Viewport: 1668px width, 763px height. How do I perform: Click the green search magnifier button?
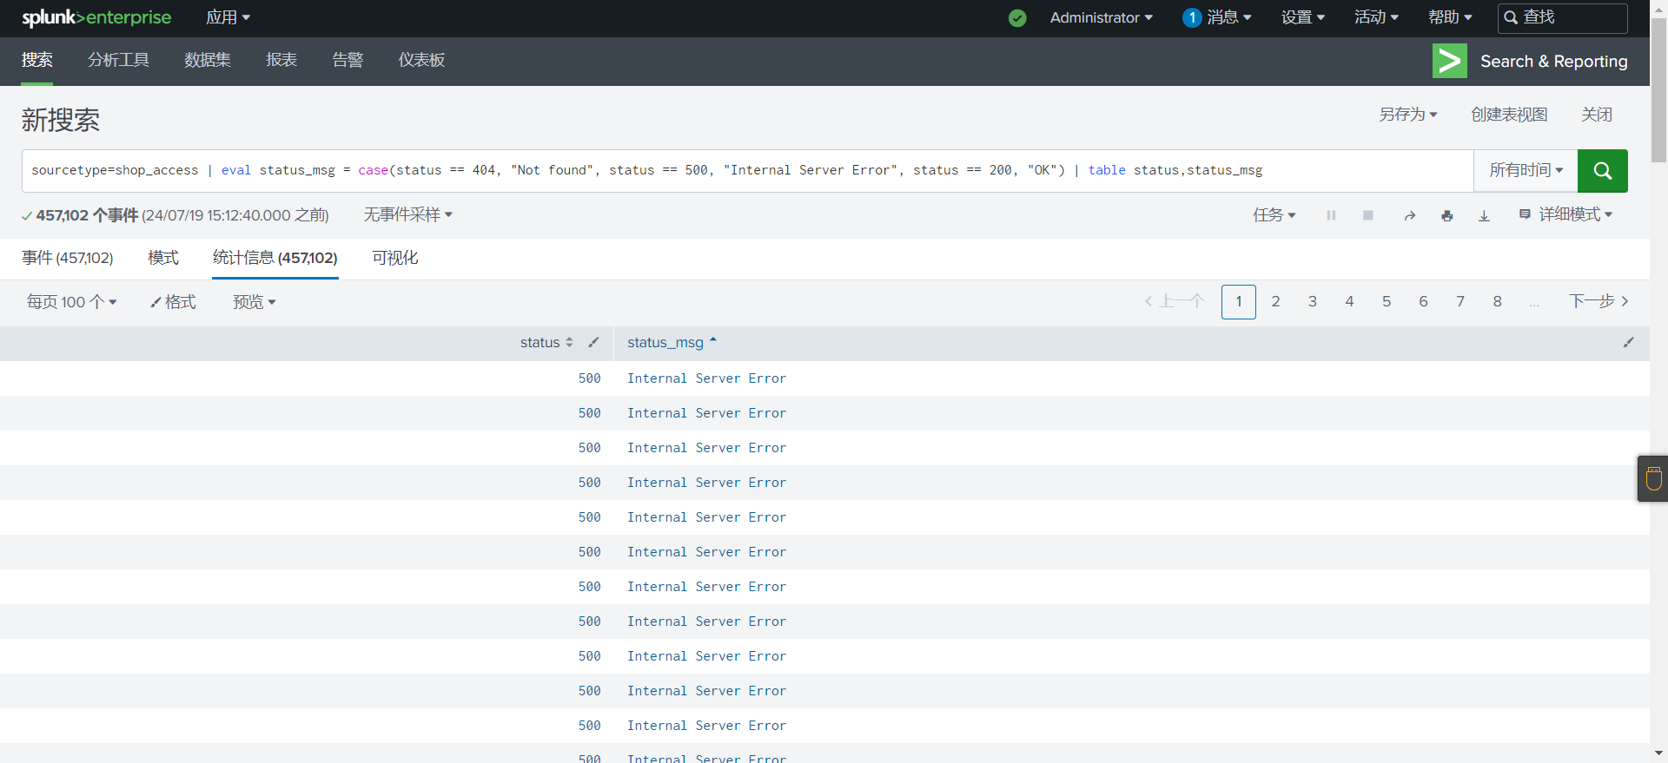1602,171
